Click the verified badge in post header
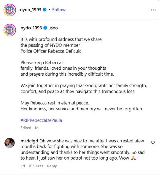The image size is (159, 175). pyautogui.click(x=45, y=10)
